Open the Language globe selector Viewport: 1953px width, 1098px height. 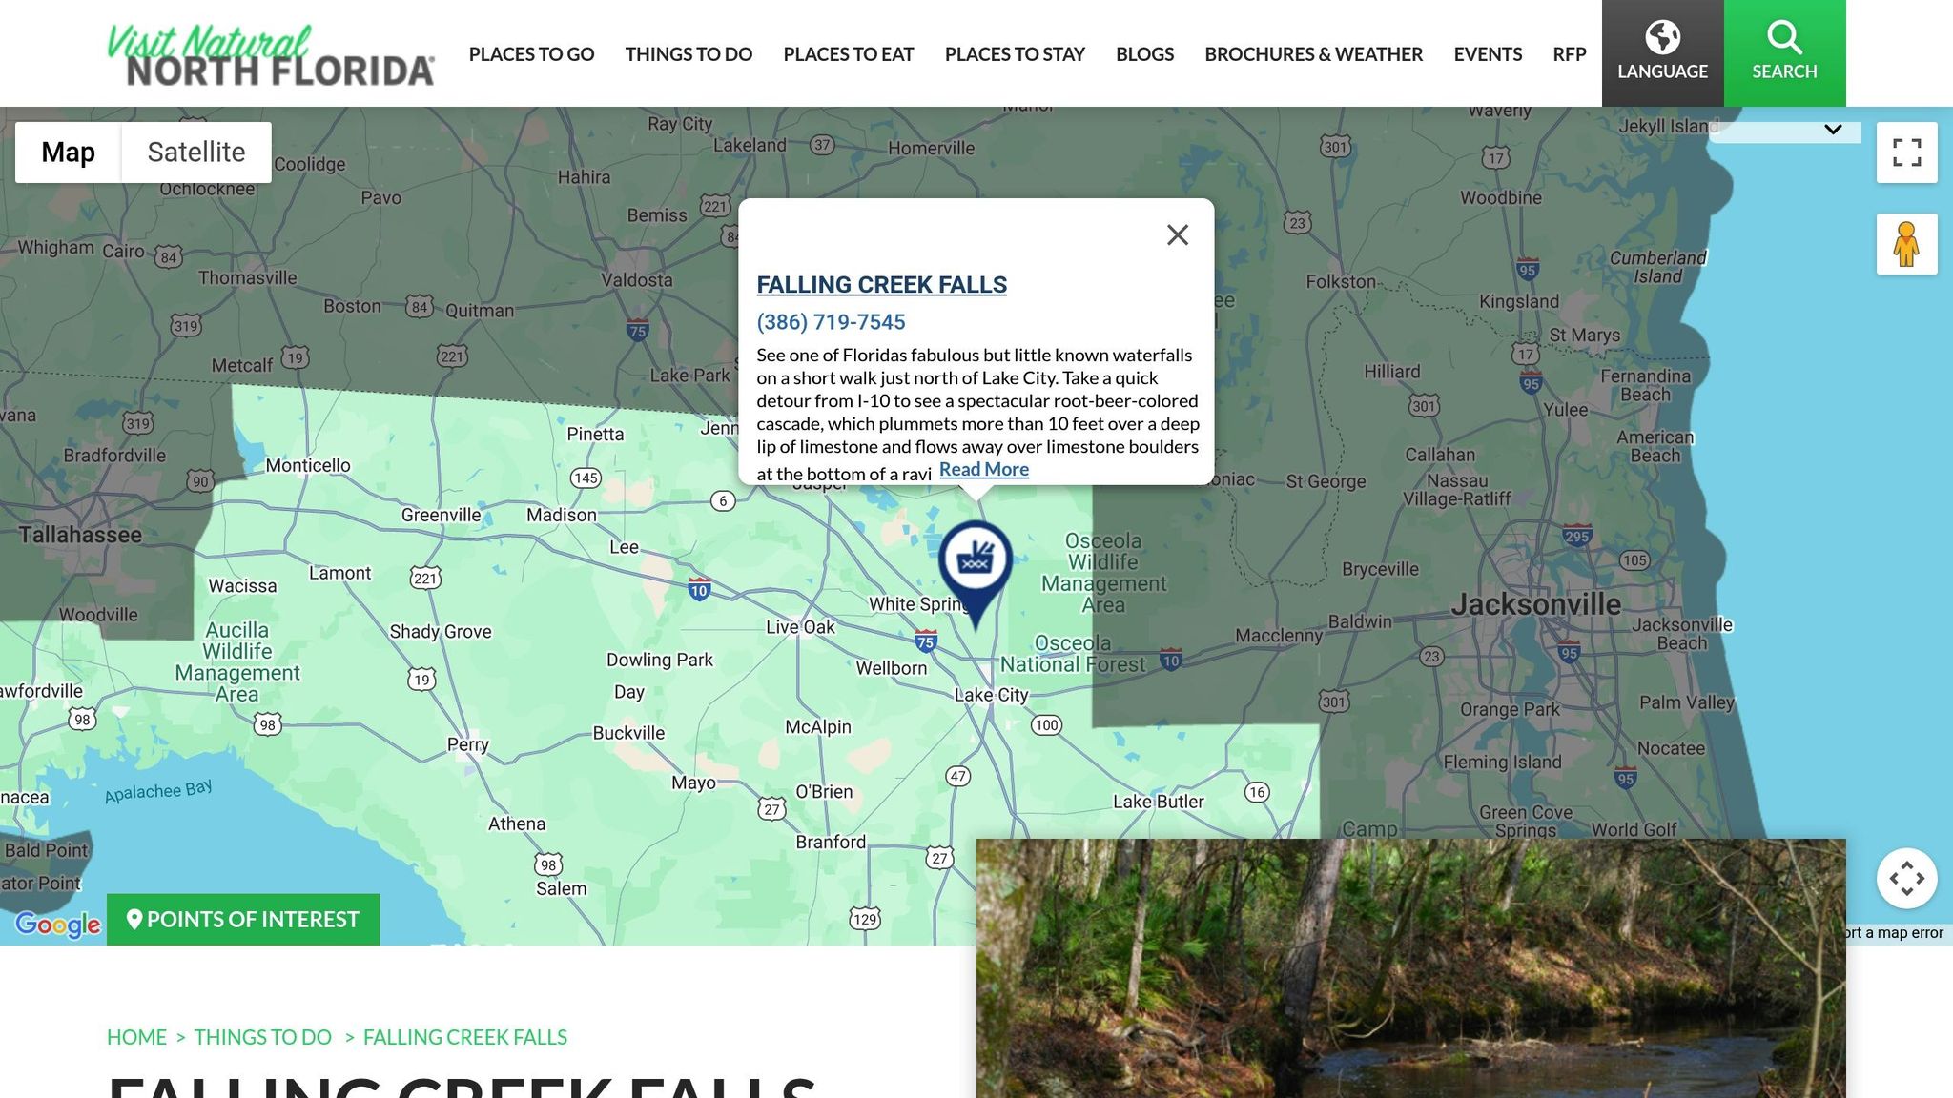tap(1662, 53)
